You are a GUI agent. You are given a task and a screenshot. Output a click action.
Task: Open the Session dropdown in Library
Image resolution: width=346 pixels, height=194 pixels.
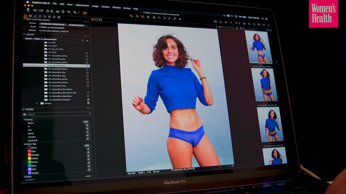pos(54,39)
